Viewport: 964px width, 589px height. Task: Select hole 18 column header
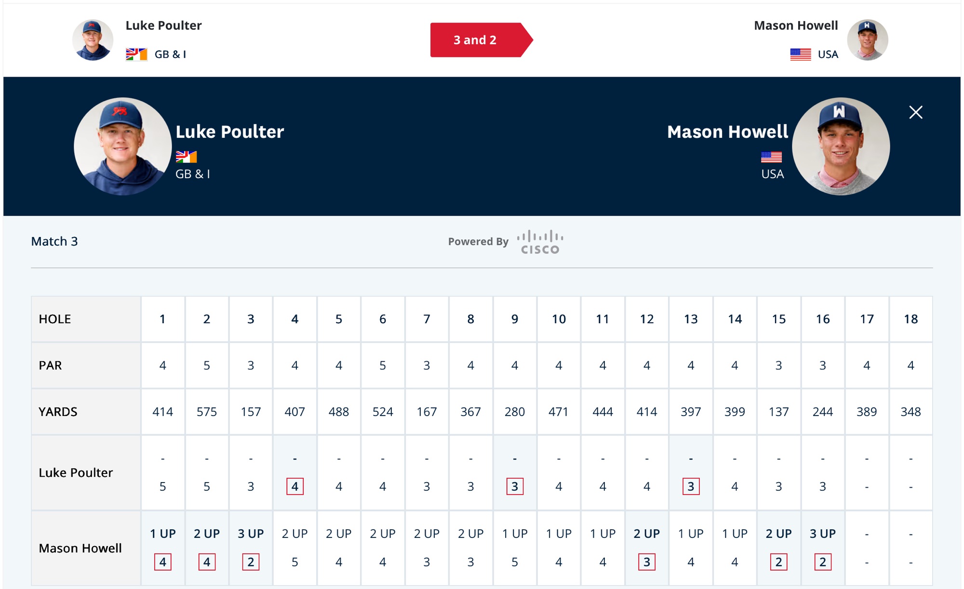(x=910, y=319)
